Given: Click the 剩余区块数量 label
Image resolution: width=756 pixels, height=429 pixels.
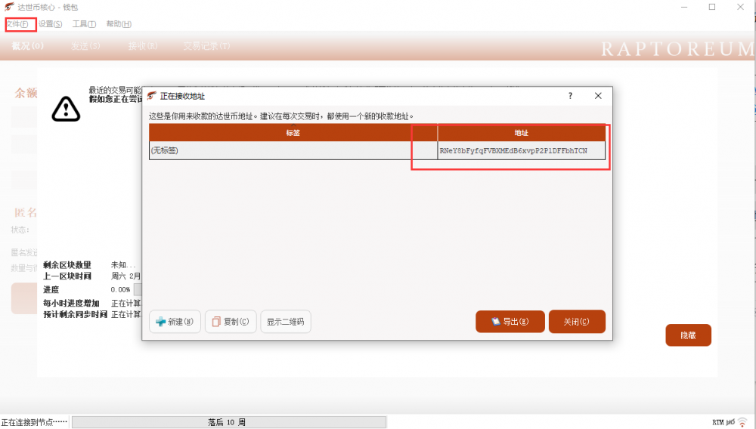Looking at the screenshot, I should (67, 265).
